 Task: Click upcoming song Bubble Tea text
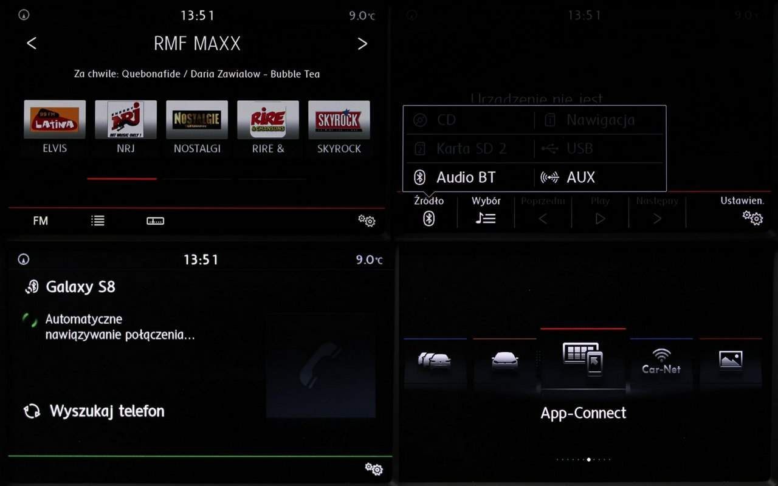tap(295, 74)
